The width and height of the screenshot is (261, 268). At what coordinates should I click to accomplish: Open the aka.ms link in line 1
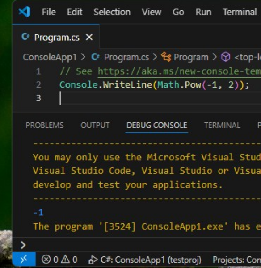(x=179, y=71)
